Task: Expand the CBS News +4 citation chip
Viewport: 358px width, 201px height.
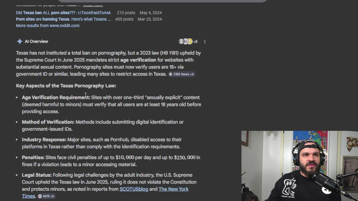Action: coord(181,74)
